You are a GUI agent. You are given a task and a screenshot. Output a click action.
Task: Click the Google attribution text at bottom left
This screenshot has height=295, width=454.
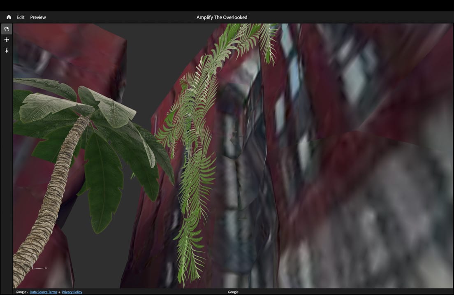19,292
